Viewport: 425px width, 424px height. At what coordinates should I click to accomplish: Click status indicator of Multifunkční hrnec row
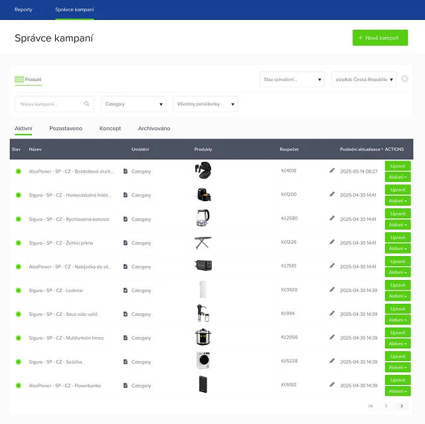point(19,338)
